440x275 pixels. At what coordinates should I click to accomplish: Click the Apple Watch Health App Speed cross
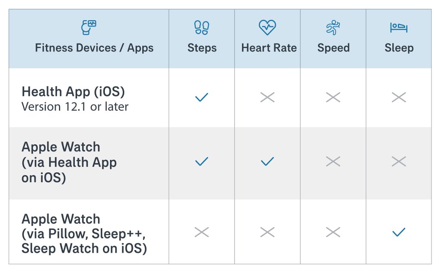click(x=333, y=162)
